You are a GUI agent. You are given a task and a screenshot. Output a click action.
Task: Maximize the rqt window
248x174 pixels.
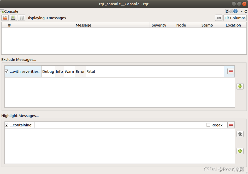coord(239,4)
